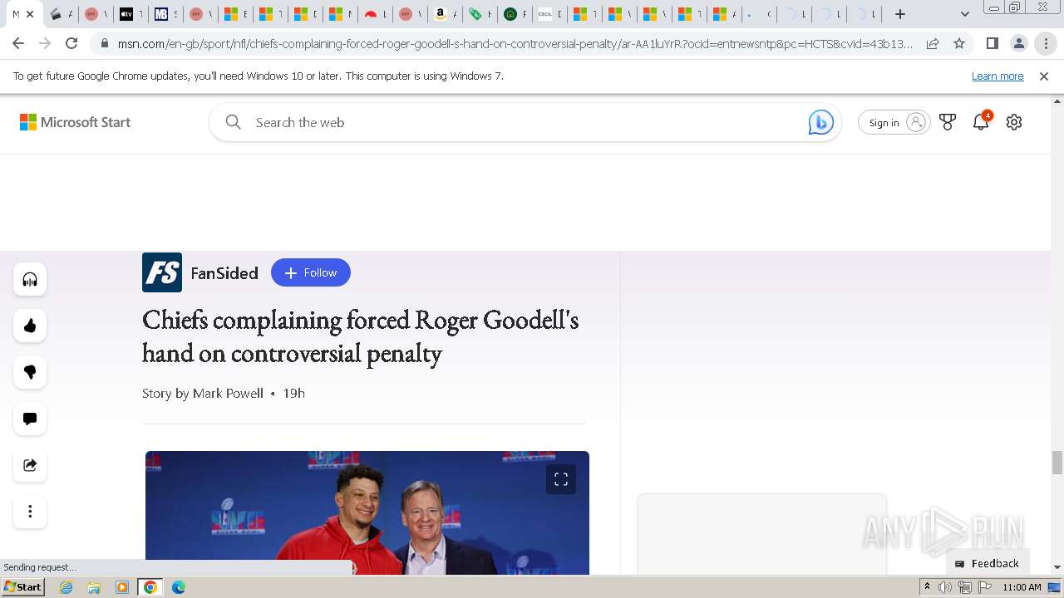Click the browser address bar URL
Screen dimensions: 1064x598
[x=515, y=43]
